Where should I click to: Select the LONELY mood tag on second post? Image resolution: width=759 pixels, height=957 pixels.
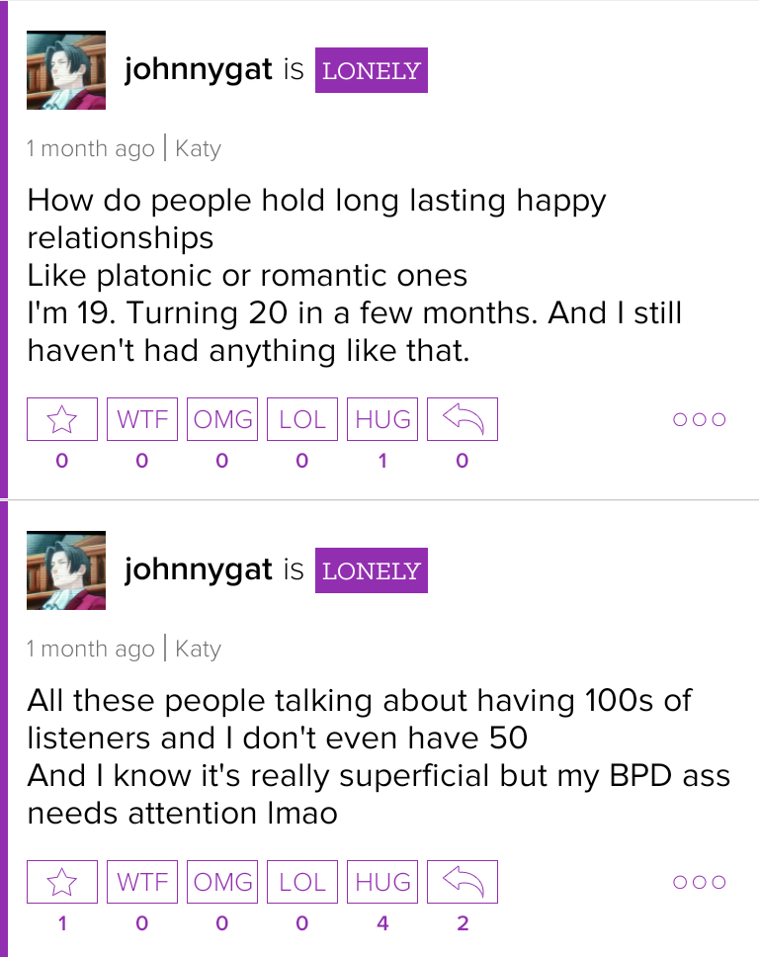[372, 570]
